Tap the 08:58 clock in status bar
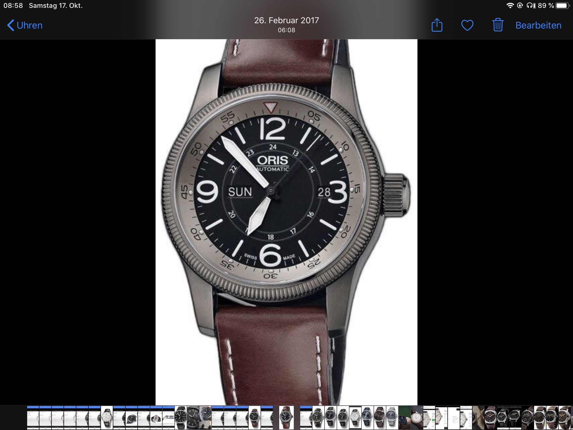 click(x=13, y=6)
